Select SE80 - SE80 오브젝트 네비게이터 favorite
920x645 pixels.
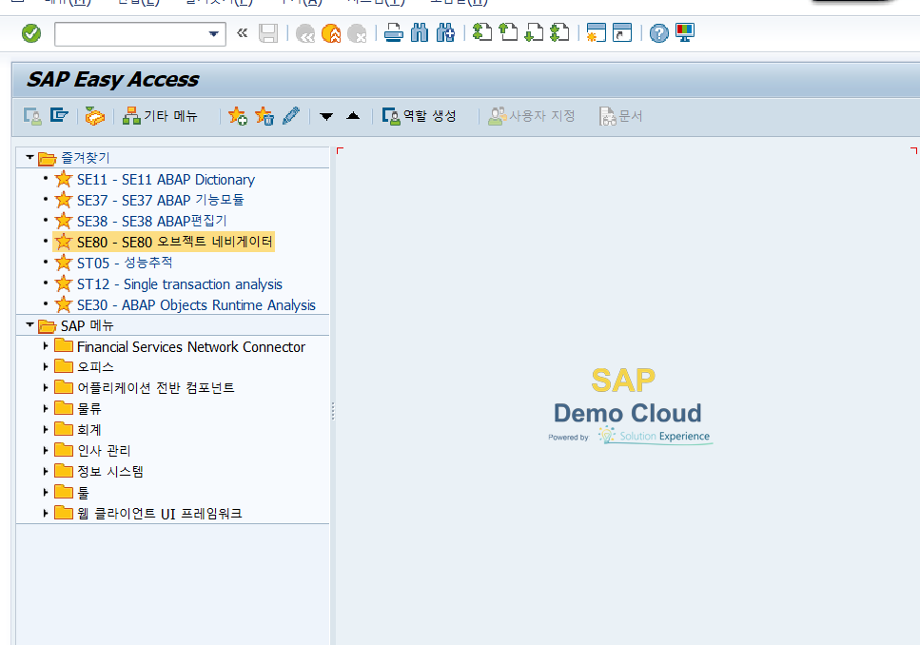pyautogui.click(x=175, y=242)
